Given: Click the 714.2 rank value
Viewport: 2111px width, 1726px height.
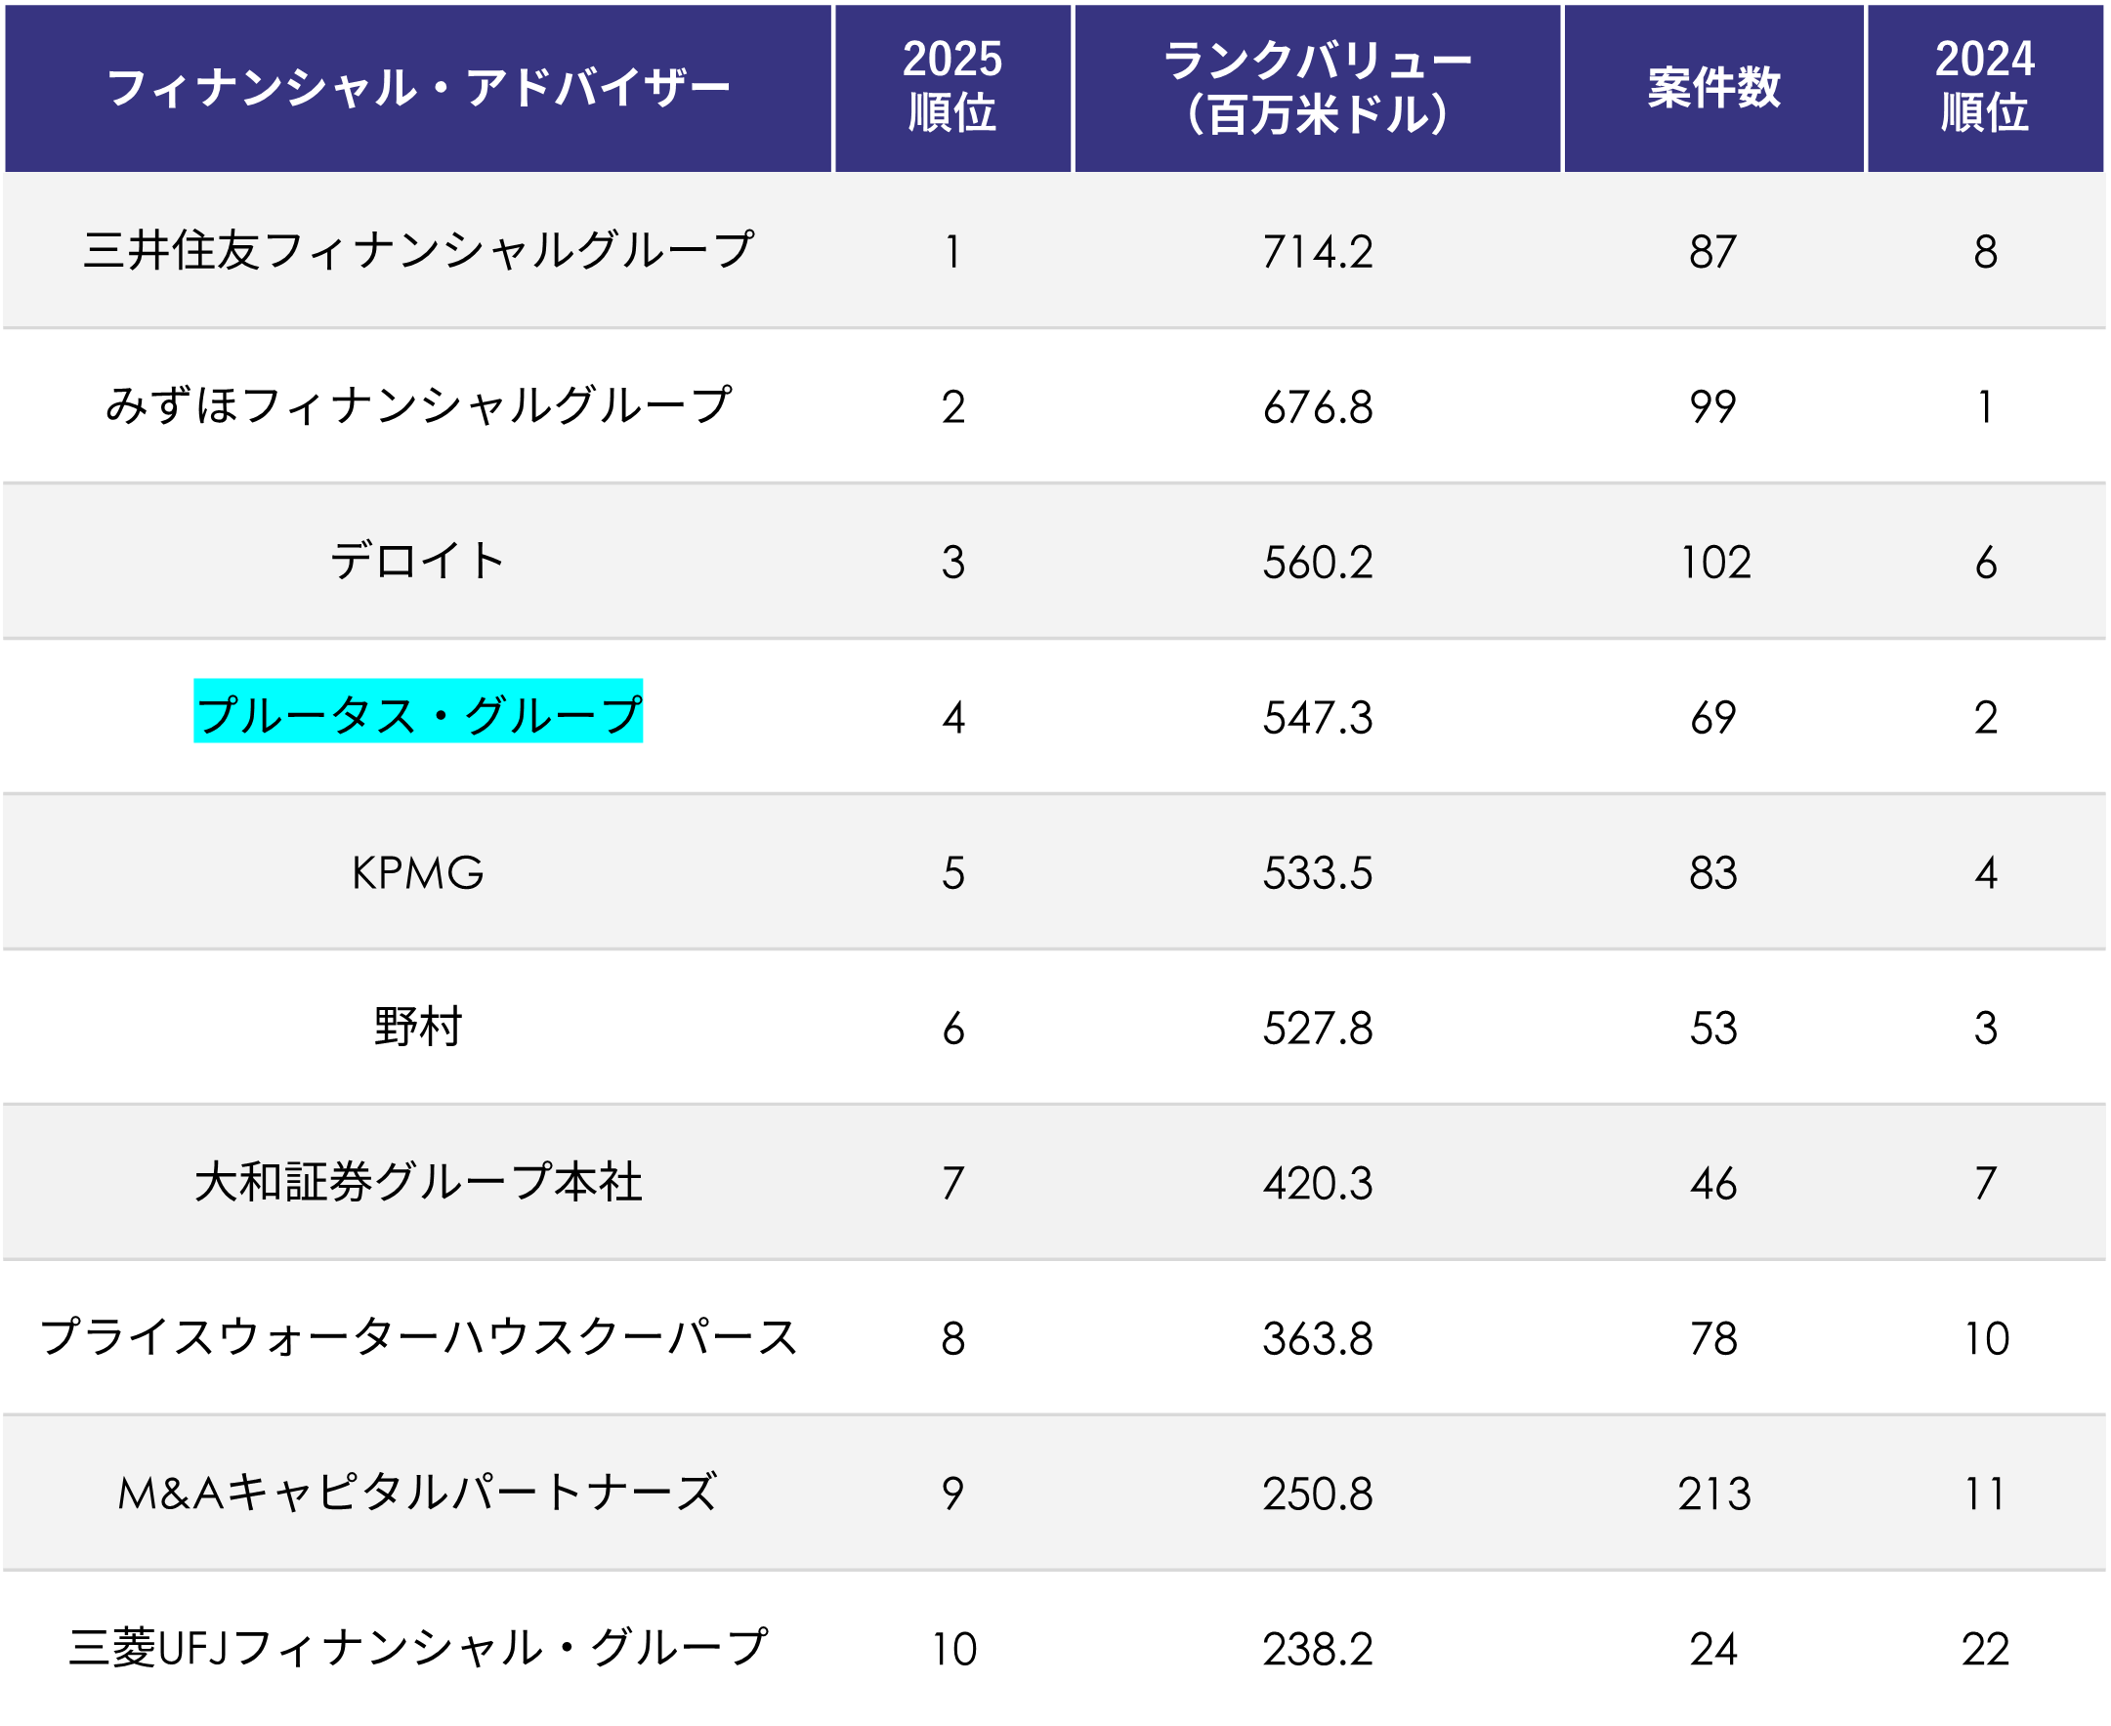Looking at the screenshot, I should click(1318, 252).
